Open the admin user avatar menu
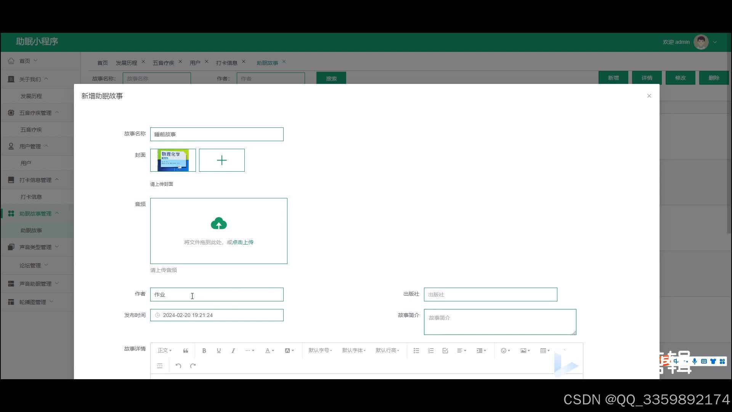 pyautogui.click(x=701, y=42)
